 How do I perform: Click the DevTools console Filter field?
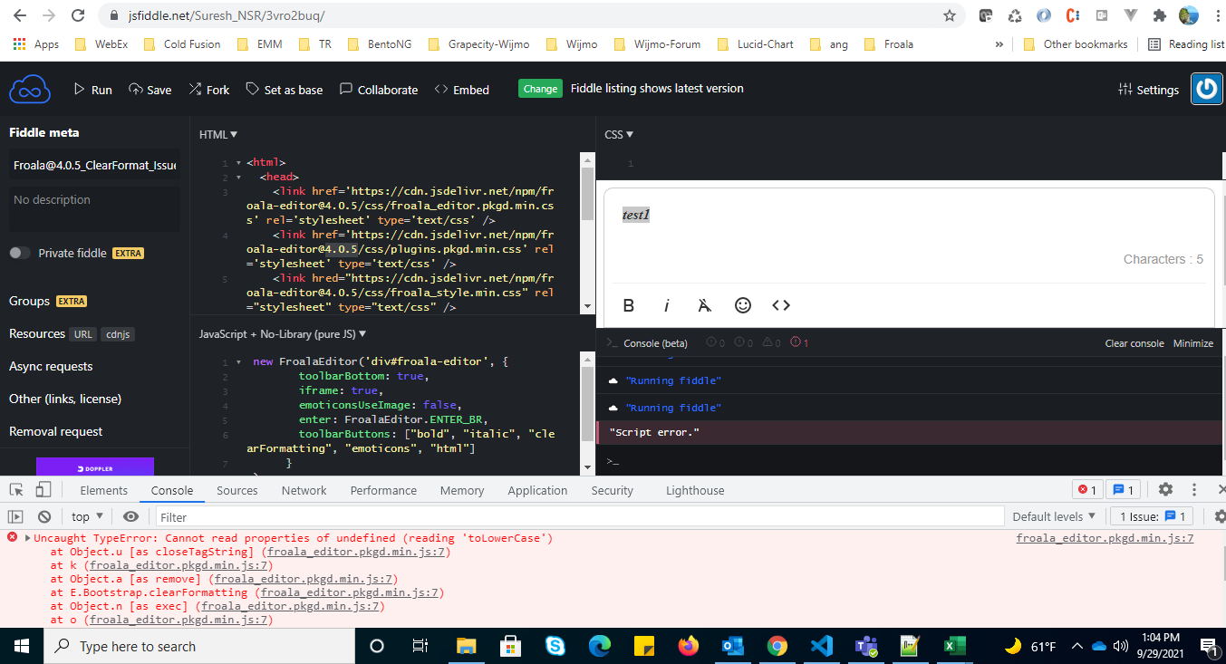pos(580,517)
